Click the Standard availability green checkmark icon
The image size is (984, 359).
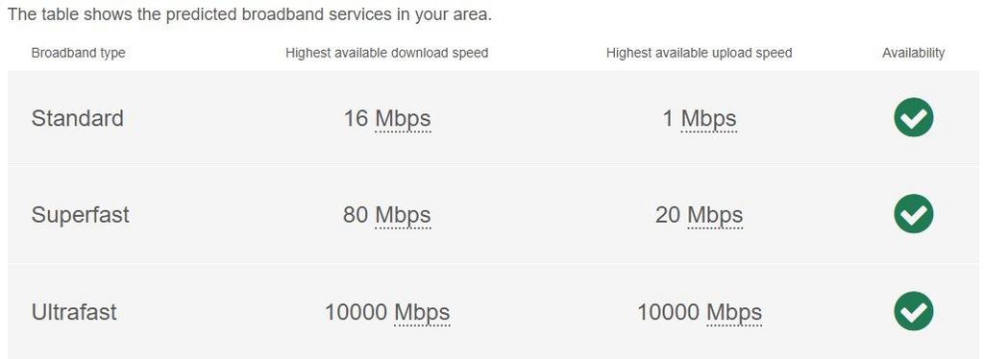[x=913, y=117]
